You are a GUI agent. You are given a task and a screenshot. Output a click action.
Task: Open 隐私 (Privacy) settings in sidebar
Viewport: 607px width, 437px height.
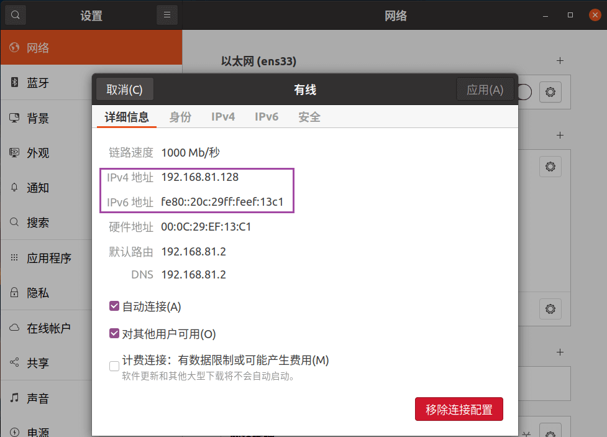pos(37,293)
